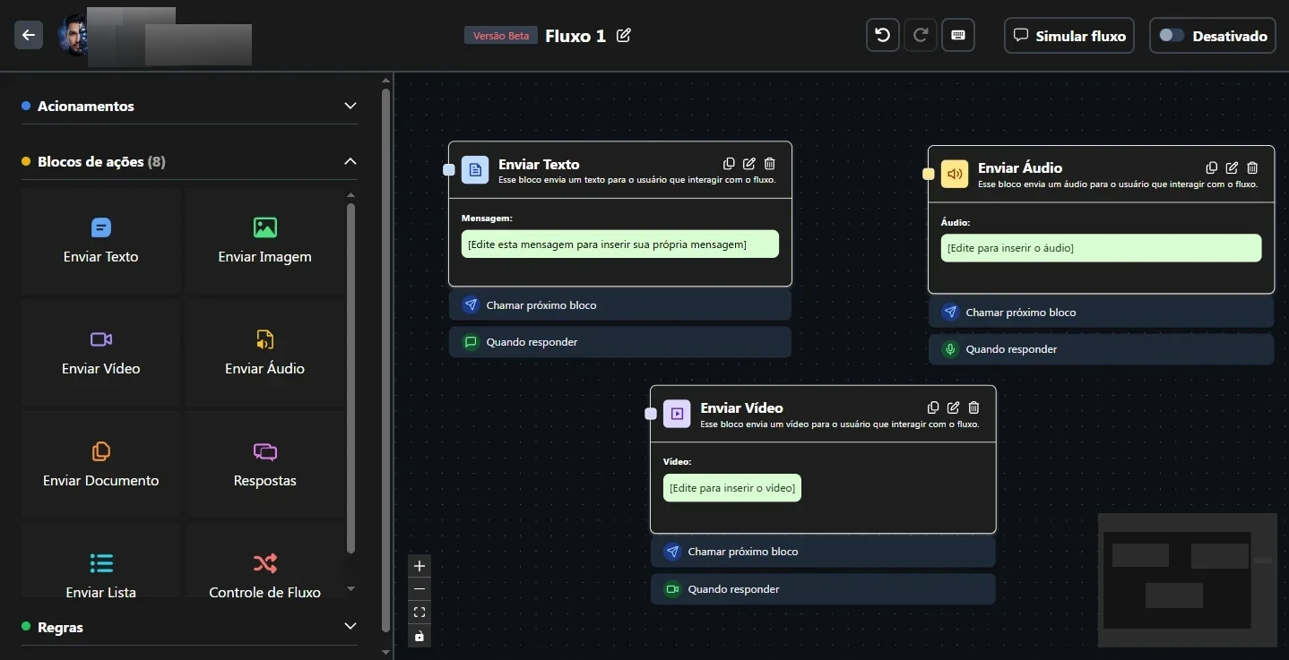Select the Enviar Áudio block in sidebar
The width and height of the screenshot is (1289, 660).
click(x=264, y=353)
